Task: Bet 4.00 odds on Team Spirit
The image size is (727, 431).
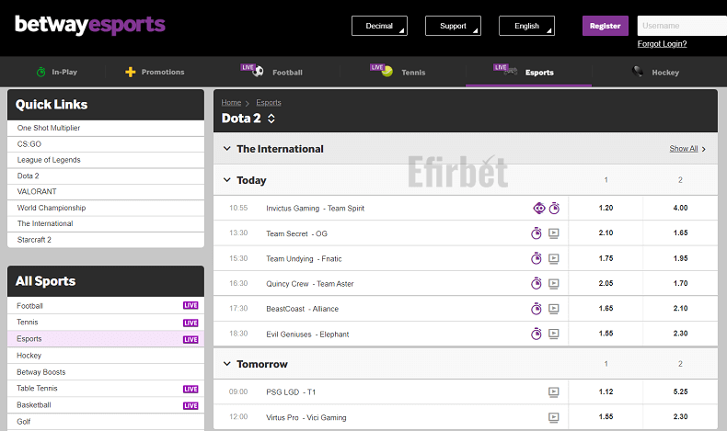Action: coord(680,208)
